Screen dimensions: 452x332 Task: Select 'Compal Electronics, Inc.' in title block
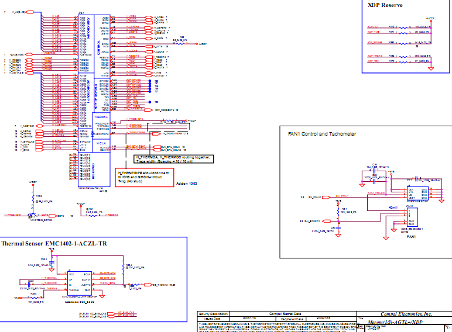(x=406, y=314)
